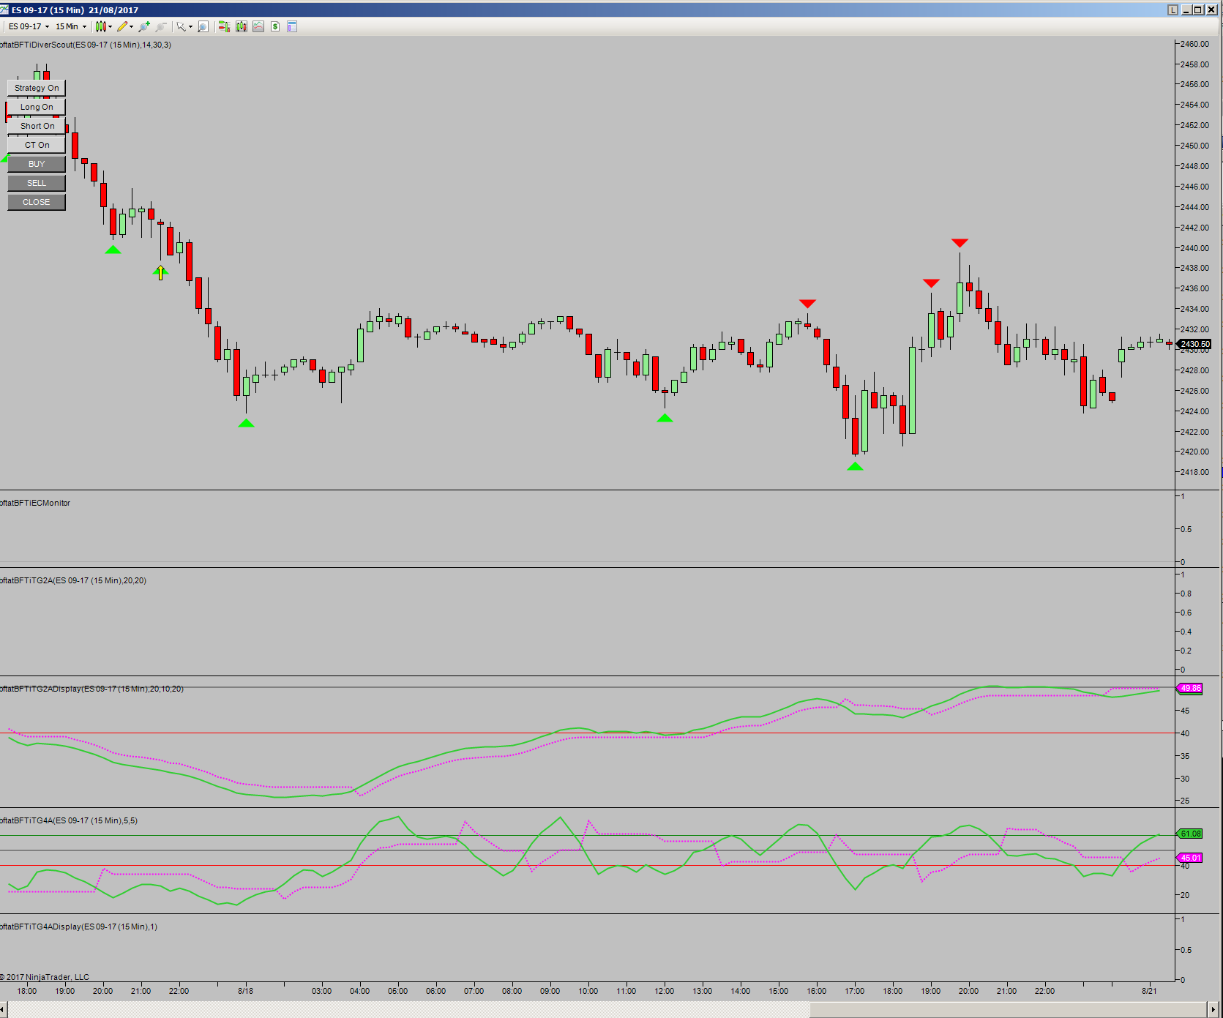Toggle the Long On button
The image size is (1223, 1018).
click(x=37, y=107)
